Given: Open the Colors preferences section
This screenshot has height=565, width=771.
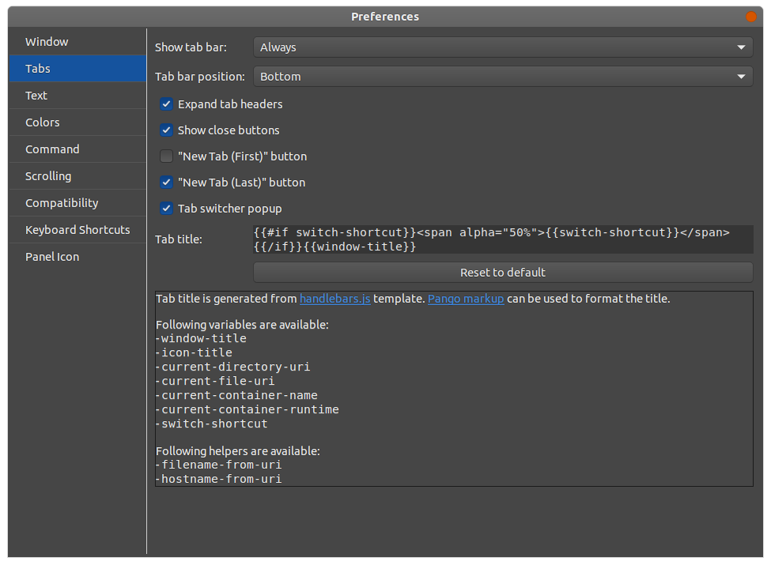Looking at the screenshot, I should [77, 122].
